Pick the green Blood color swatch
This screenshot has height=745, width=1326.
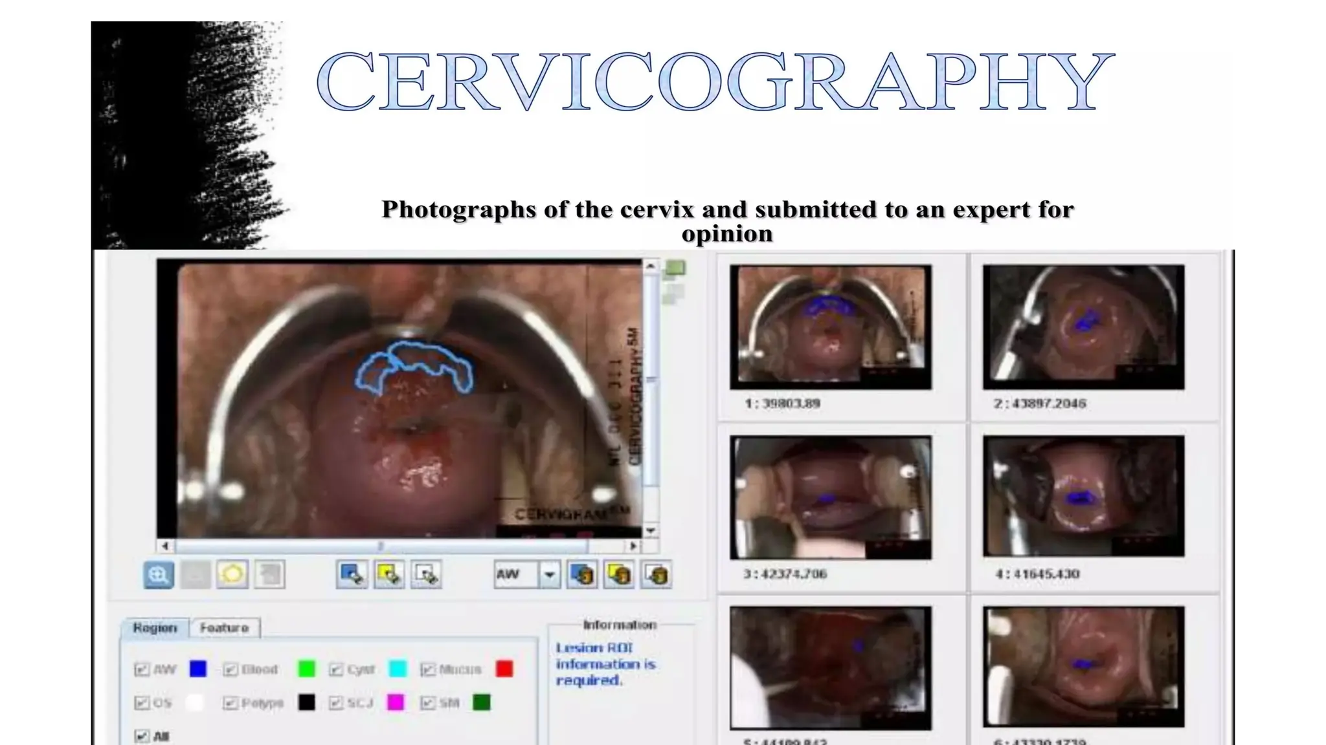click(306, 669)
